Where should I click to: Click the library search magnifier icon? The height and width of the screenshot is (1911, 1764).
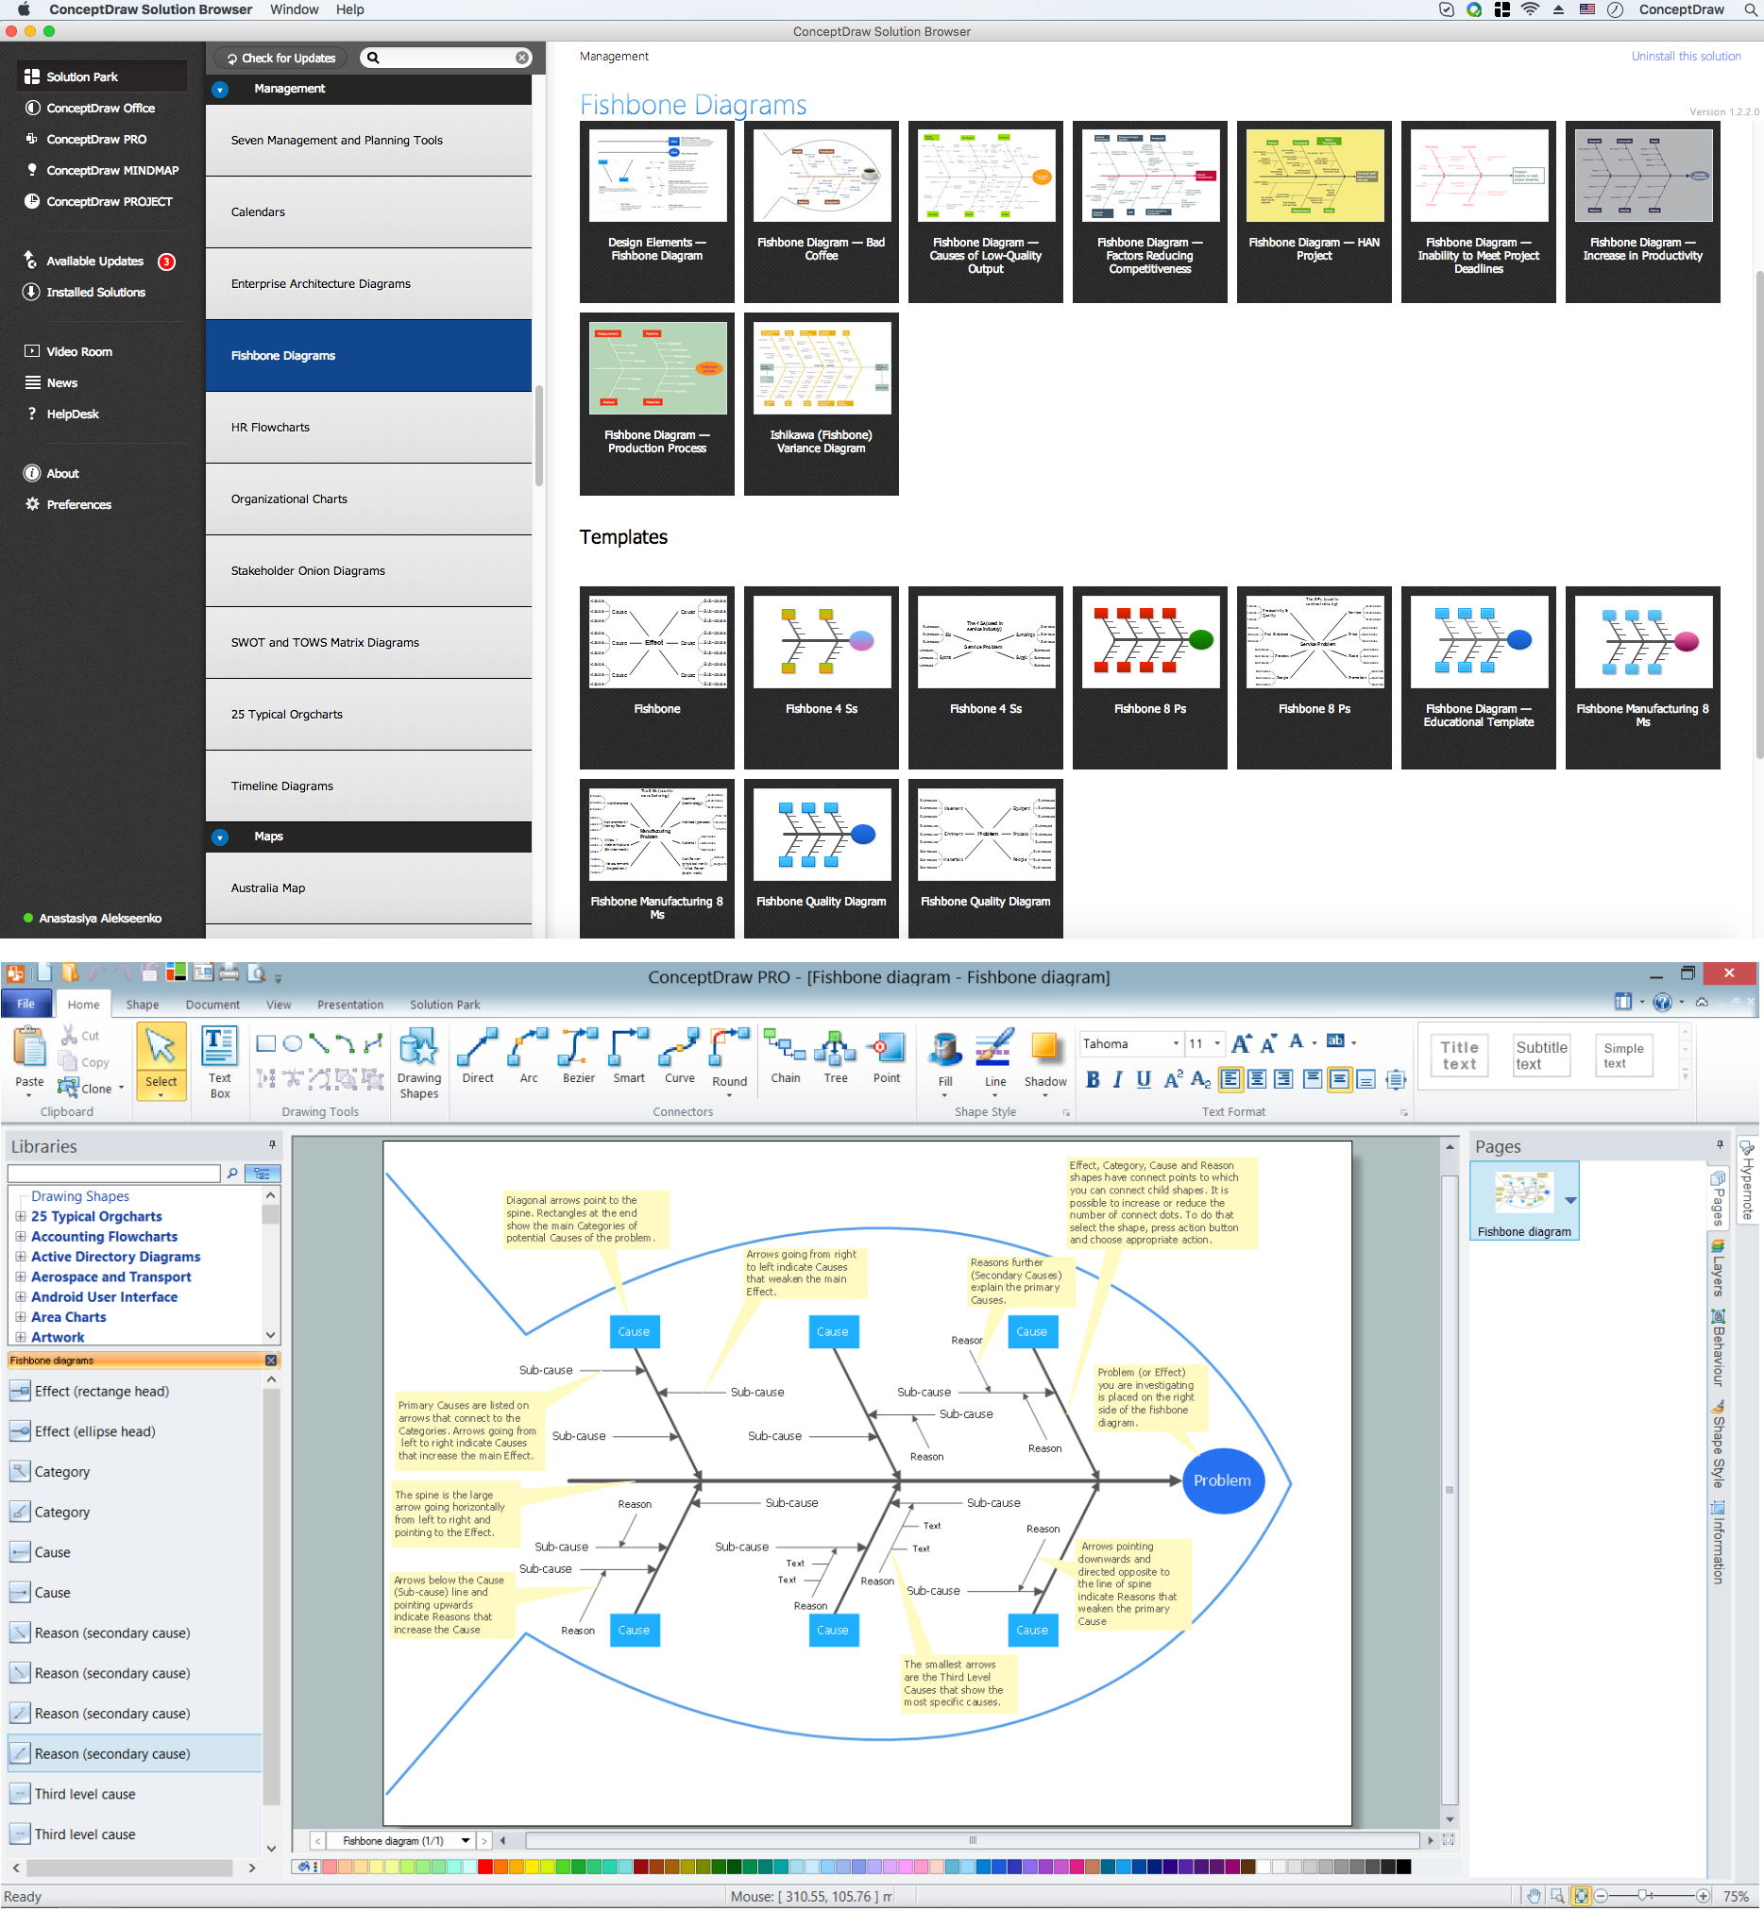(232, 1174)
